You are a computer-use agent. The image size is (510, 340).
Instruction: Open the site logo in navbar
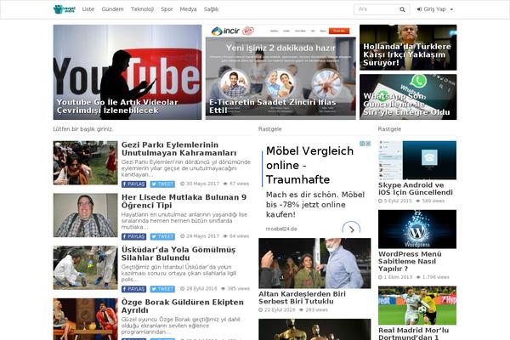[64, 9]
